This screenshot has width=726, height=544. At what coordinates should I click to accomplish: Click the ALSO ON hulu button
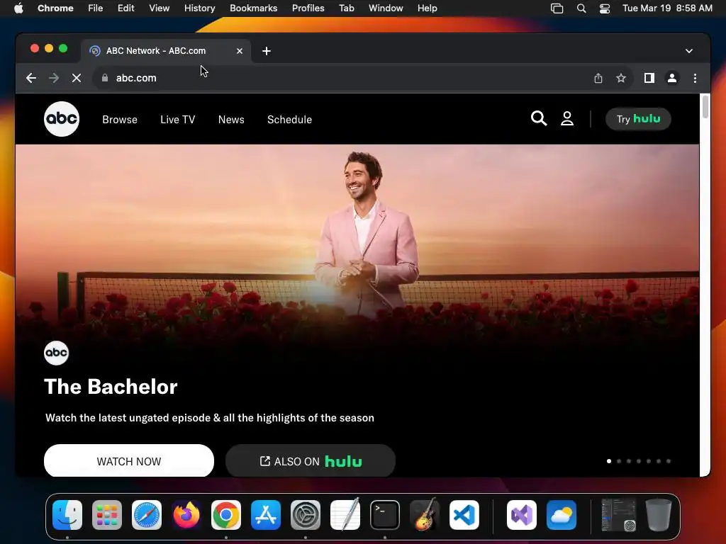coord(311,460)
